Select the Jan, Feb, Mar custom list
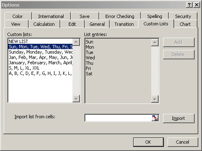202x151 pixels. (x=40, y=57)
